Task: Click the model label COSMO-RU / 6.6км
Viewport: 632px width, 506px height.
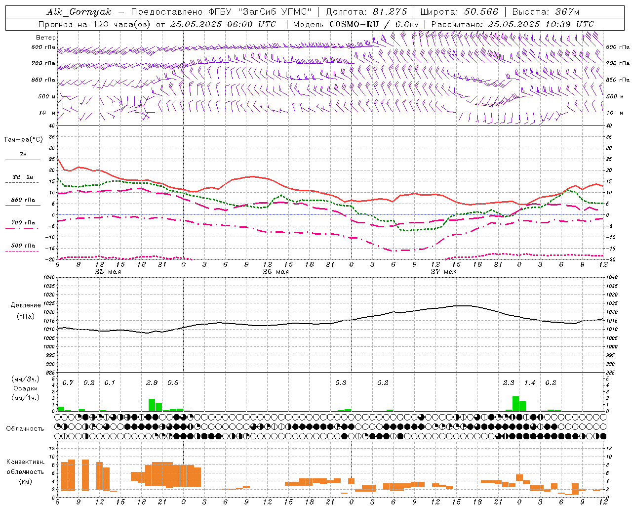Action: point(374,24)
